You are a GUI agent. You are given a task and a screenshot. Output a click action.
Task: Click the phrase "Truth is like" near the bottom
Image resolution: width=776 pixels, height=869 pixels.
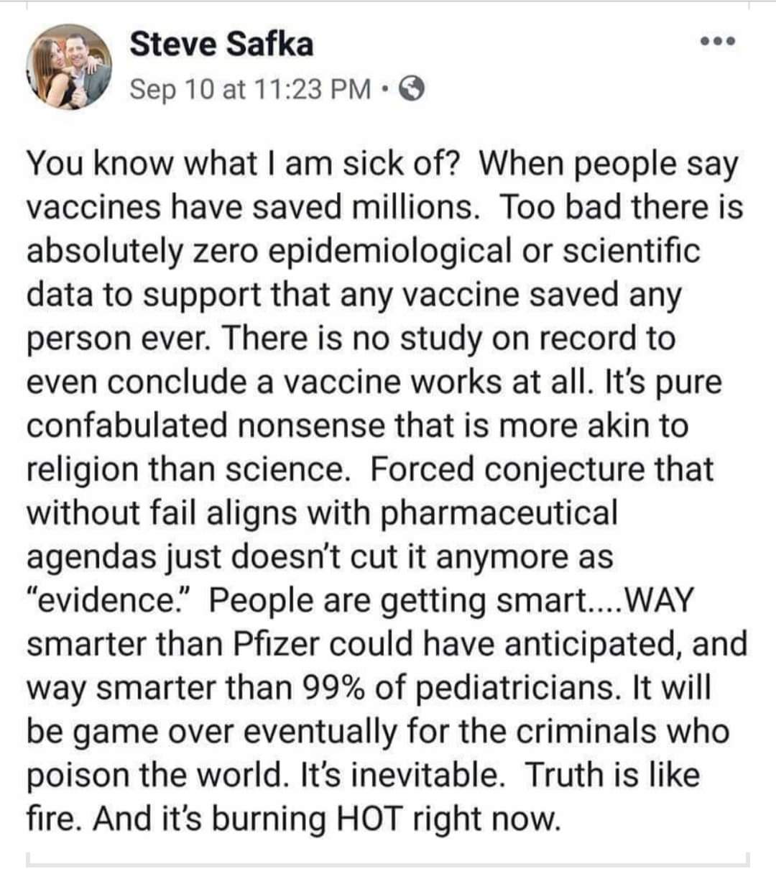[612, 774]
